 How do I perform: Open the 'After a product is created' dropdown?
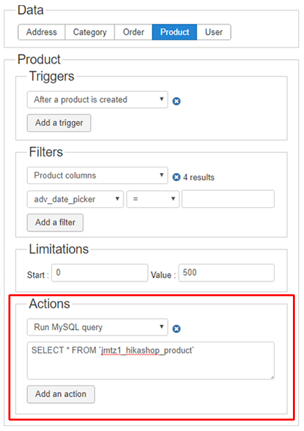coord(97,100)
